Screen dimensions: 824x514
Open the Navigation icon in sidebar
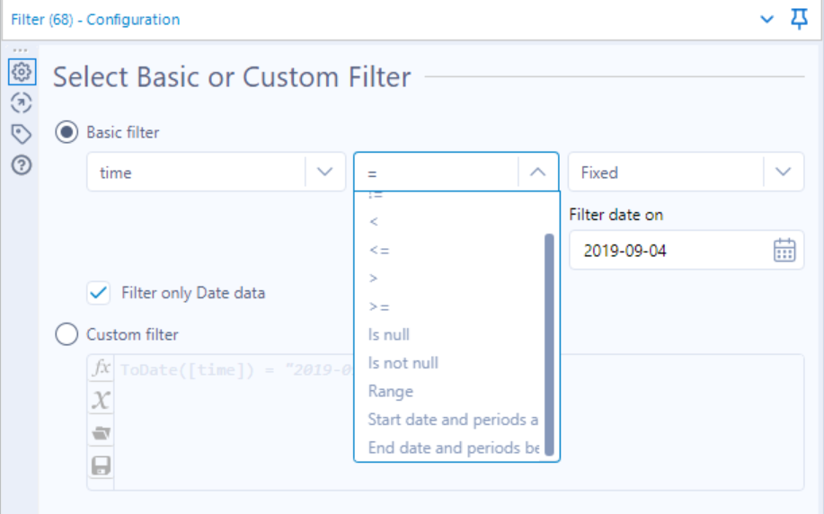22,102
